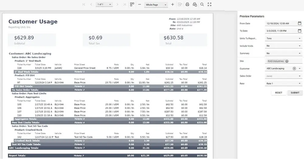Expand the Summary dropdown

299,53
